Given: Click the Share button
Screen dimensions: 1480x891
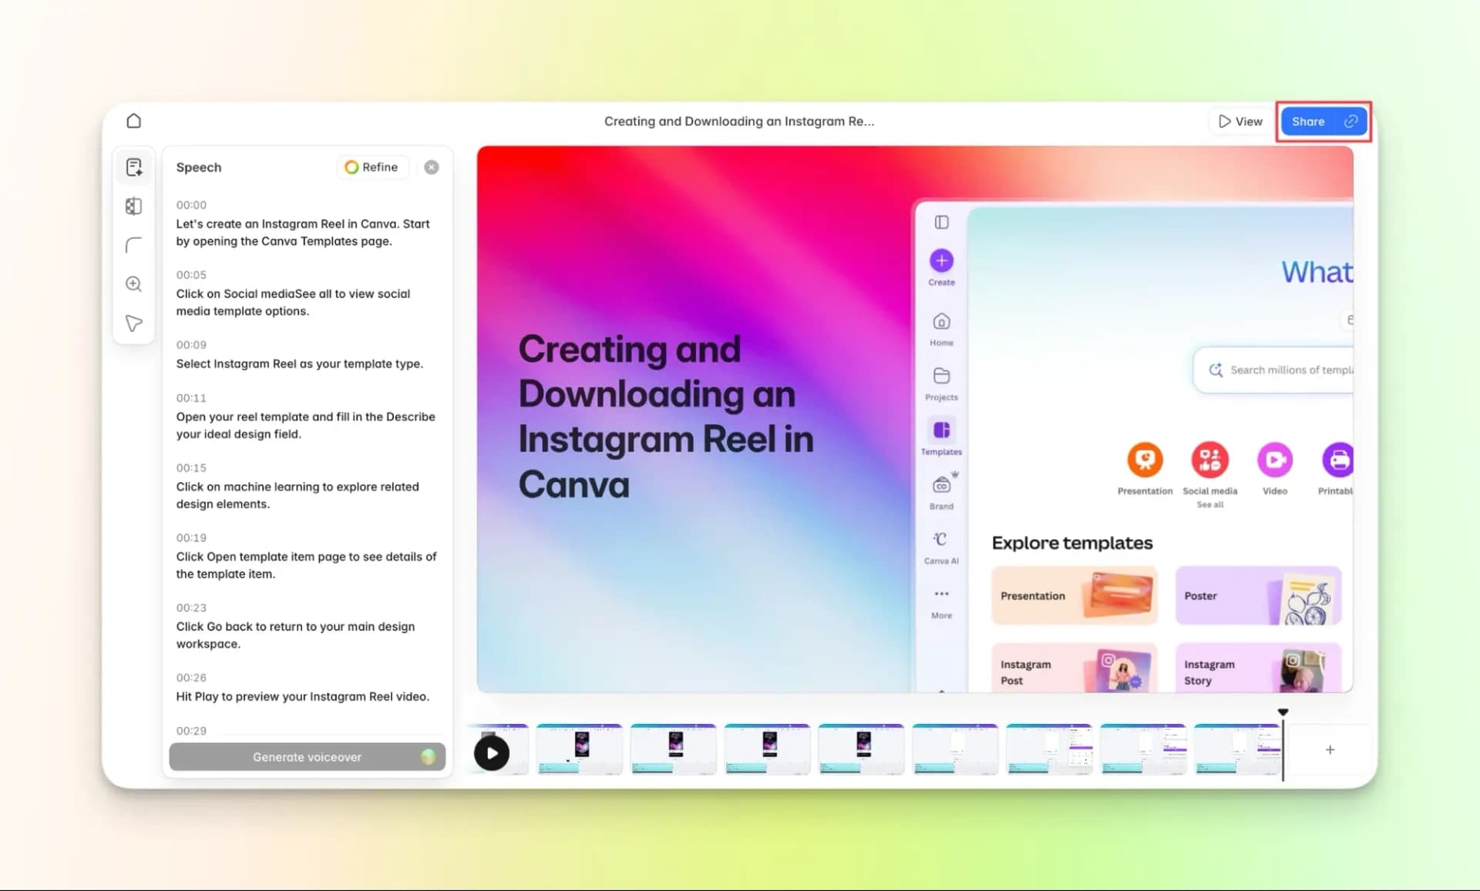Looking at the screenshot, I should 1307,122.
